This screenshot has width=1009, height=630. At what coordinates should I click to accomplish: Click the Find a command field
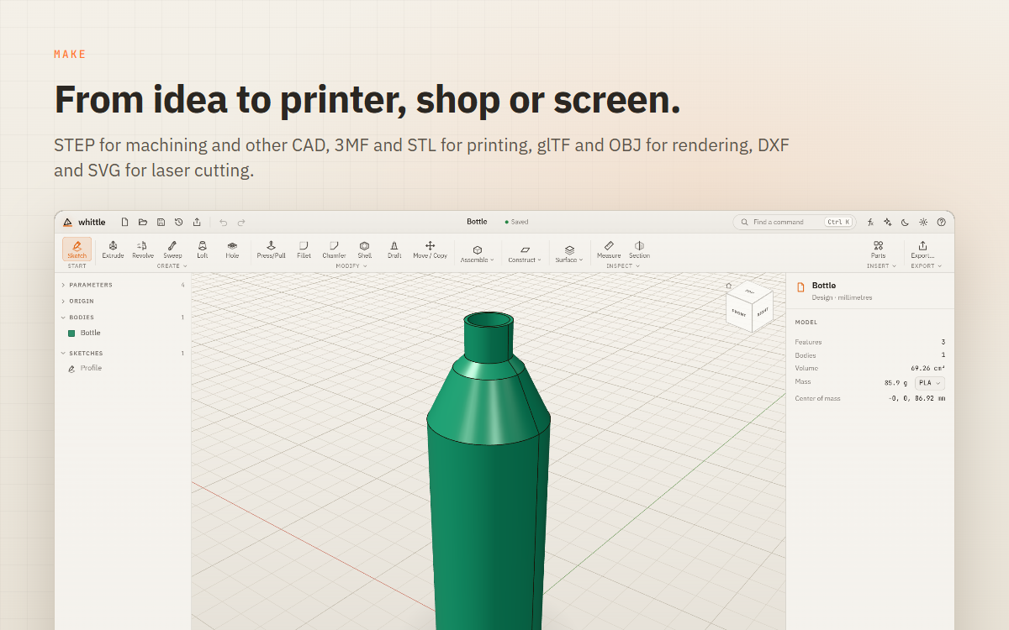(x=794, y=222)
